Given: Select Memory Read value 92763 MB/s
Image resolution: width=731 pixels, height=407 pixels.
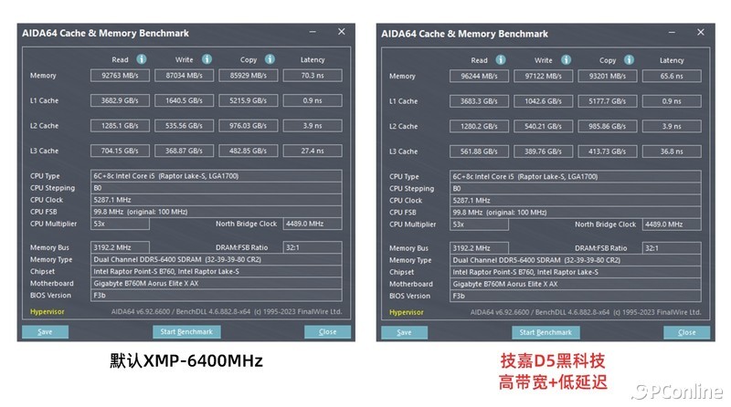Looking at the screenshot, I should [x=120, y=76].
